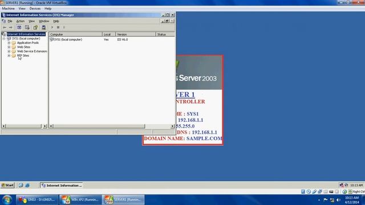
Task: Click the host Action Center flag icon
Action: 326,200
